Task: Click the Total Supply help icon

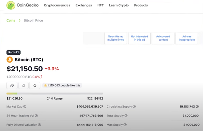Action: tap(126, 115)
